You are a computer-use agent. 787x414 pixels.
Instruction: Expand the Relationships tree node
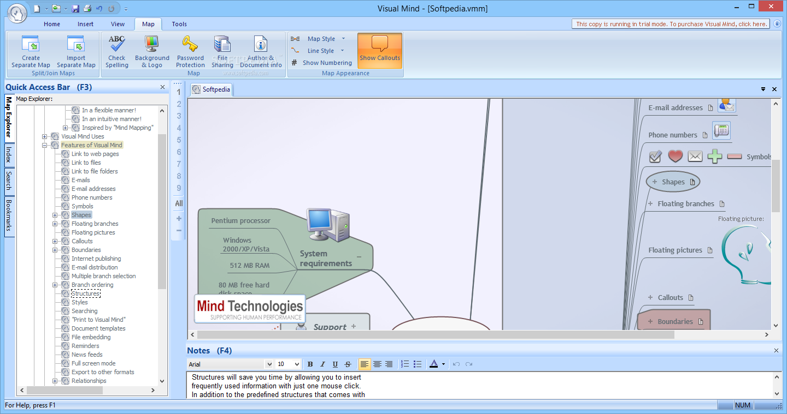(55, 381)
